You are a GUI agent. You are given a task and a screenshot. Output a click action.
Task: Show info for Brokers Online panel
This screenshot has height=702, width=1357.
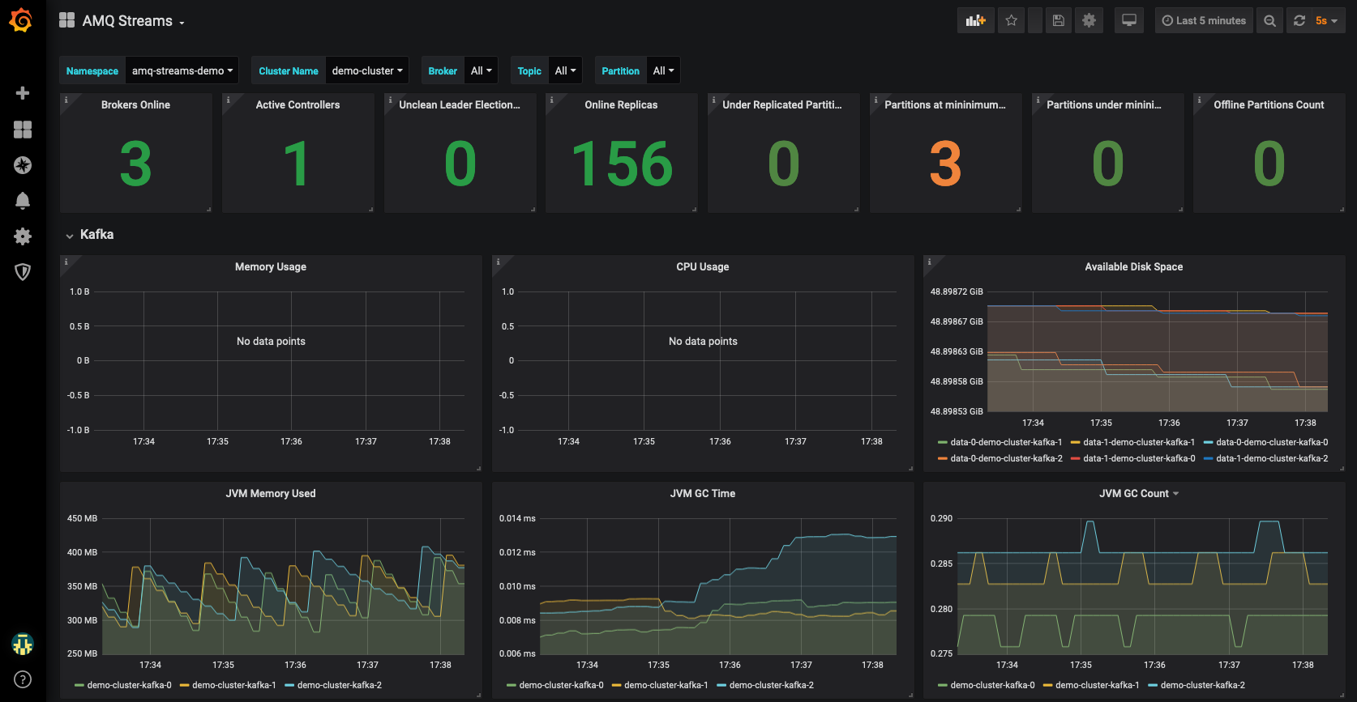point(66,100)
